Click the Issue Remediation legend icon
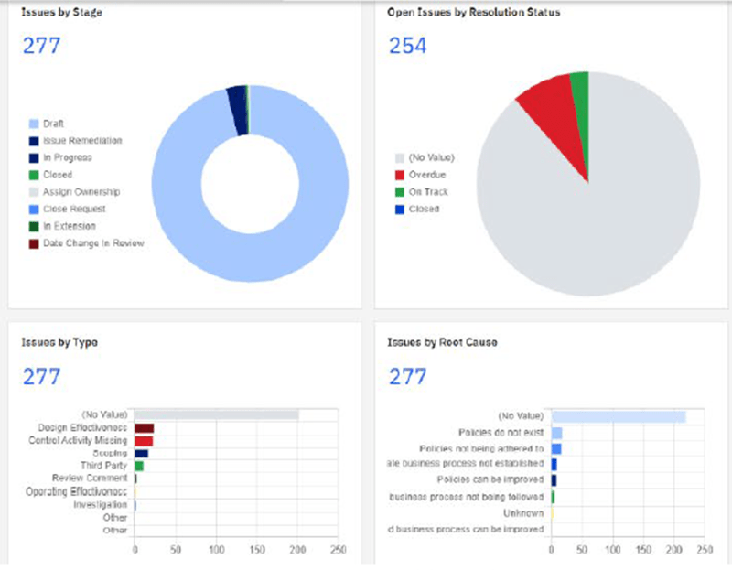This screenshot has width=732, height=570. coord(31,140)
